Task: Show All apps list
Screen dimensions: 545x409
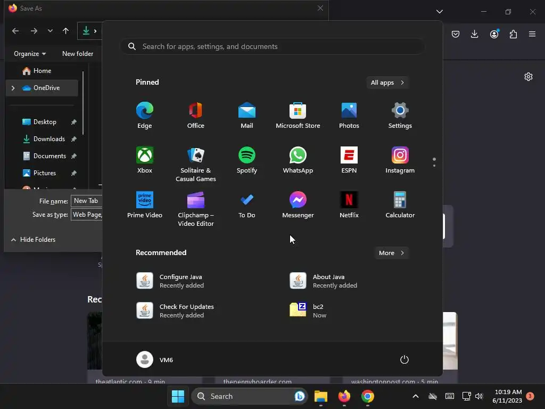Action: 387,83
